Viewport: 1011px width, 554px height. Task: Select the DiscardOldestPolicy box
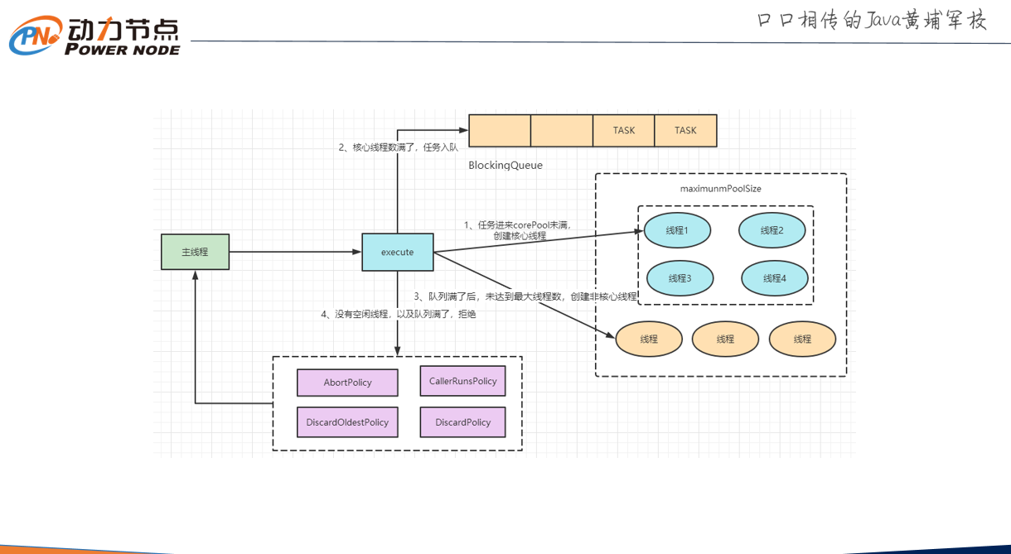tap(347, 422)
